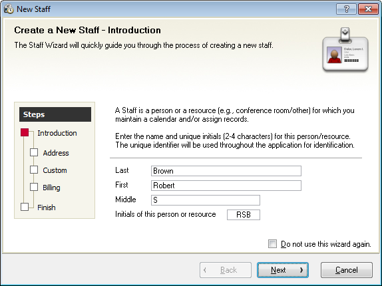Jump to the Finish step label

(47, 208)
